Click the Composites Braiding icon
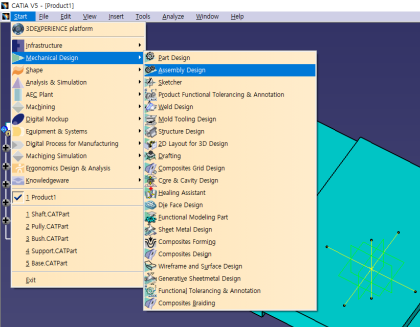Viewport: 420px width, 327px height. click(x=150, y=303)
